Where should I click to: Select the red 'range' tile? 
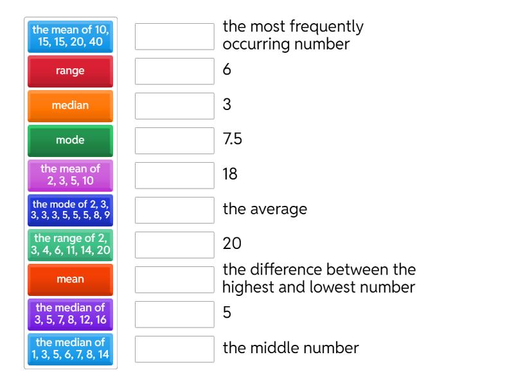pos(71,71)
